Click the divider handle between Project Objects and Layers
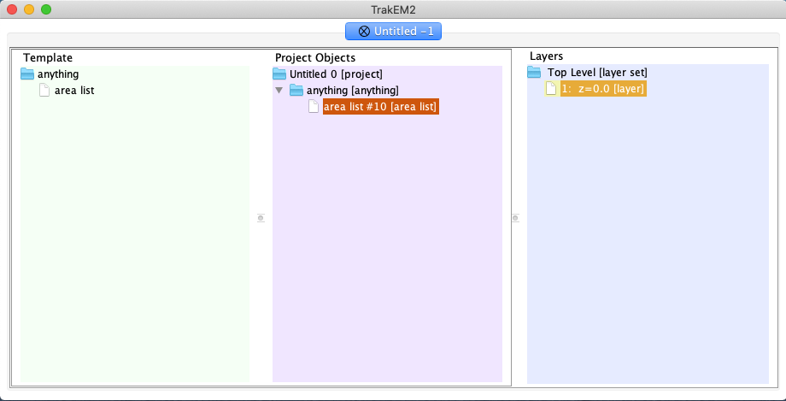This screenshot has height=401, width=786. click(x=515, y=218)
